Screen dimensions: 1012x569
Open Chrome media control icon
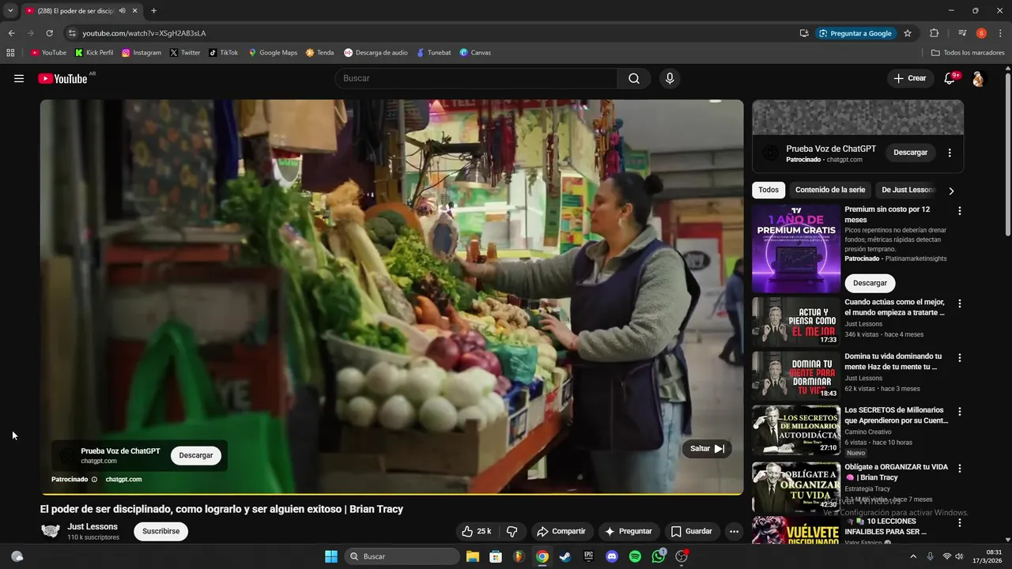(962, 33)
